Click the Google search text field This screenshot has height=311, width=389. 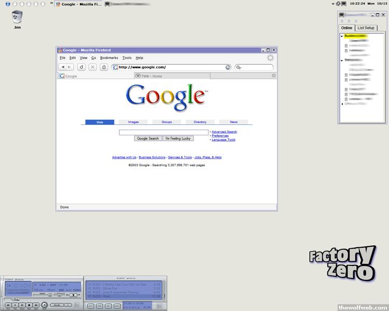coord(163,132)
